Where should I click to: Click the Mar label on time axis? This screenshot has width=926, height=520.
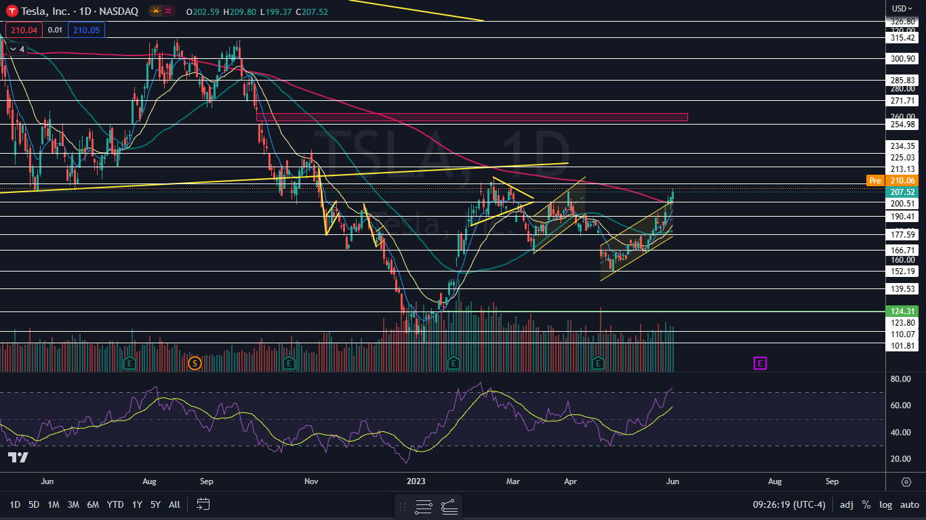coord(513,481)
